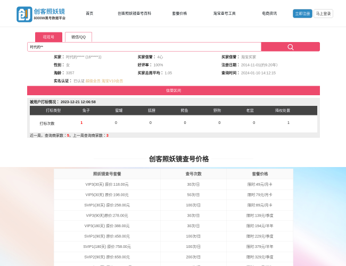Click the 限时:49元/月卡 price

coord(260,185)
